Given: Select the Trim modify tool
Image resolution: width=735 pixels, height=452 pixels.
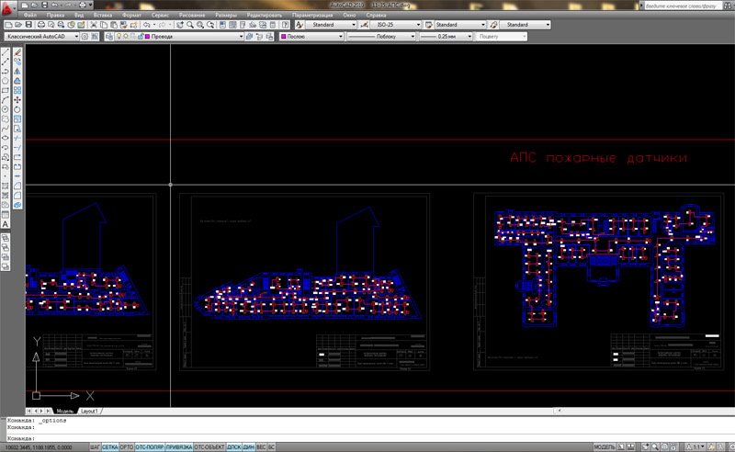Looking at the screenshot, I should 17,138.
